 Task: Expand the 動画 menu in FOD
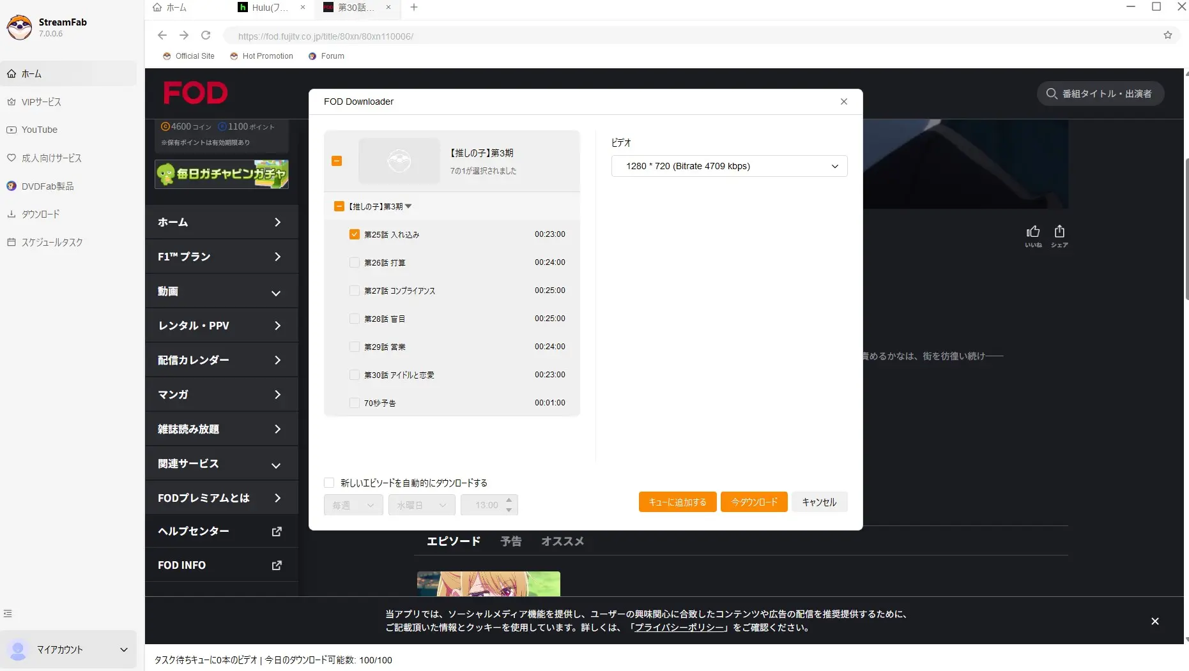pos(222,291)
